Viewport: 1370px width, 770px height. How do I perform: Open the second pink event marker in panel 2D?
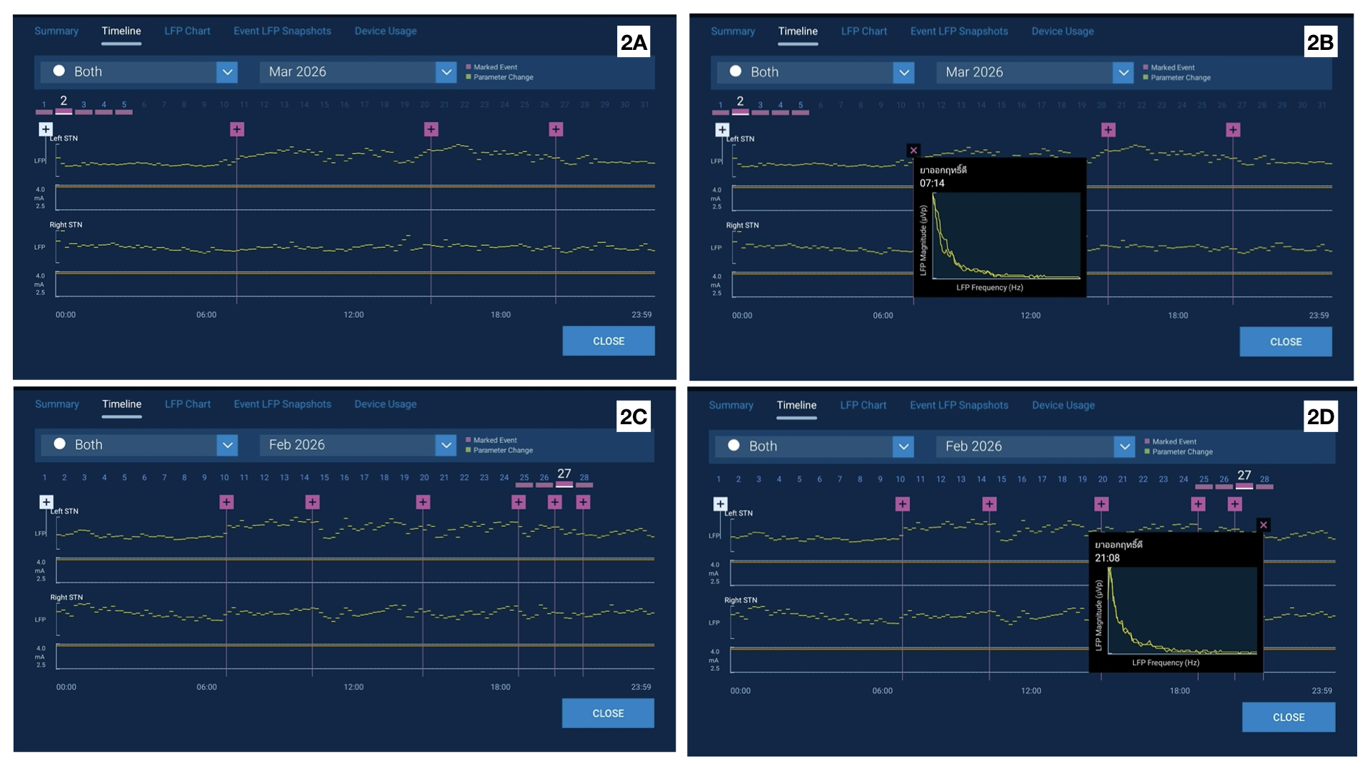[x=989, y=504]
